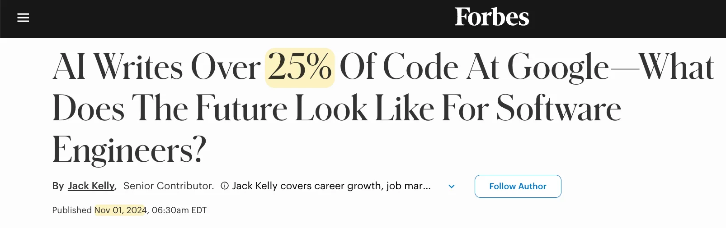Click the 06:30am EDT timestamp
726x228 pixels.
coord(179,210)
